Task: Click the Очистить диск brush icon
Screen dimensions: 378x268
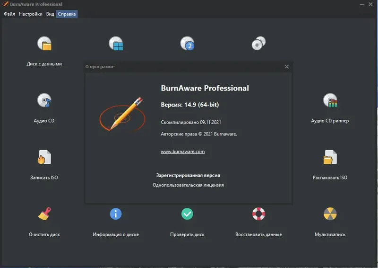Action: click(44, 214)
